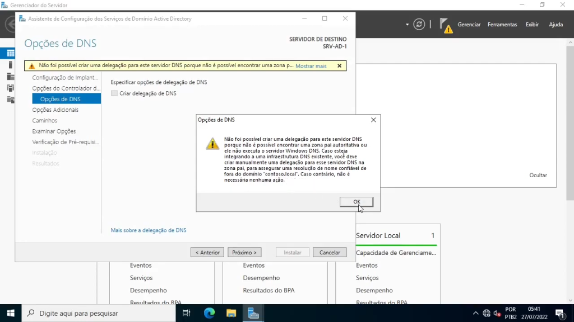This screenshot has width=574, height=322.
Task: Switch to Server Manager taskbar icon
Action: [x=253, y=313]
